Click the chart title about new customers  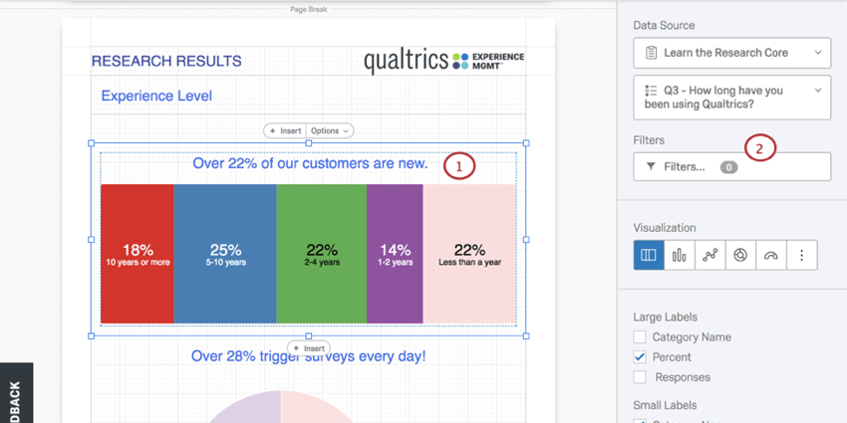(310, 163)
